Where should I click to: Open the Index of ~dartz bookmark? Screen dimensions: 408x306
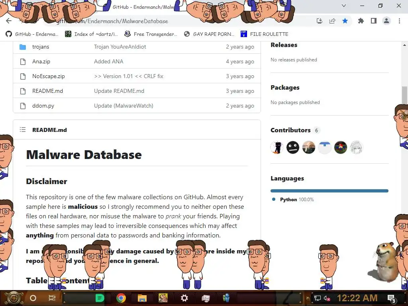point(91,34)
